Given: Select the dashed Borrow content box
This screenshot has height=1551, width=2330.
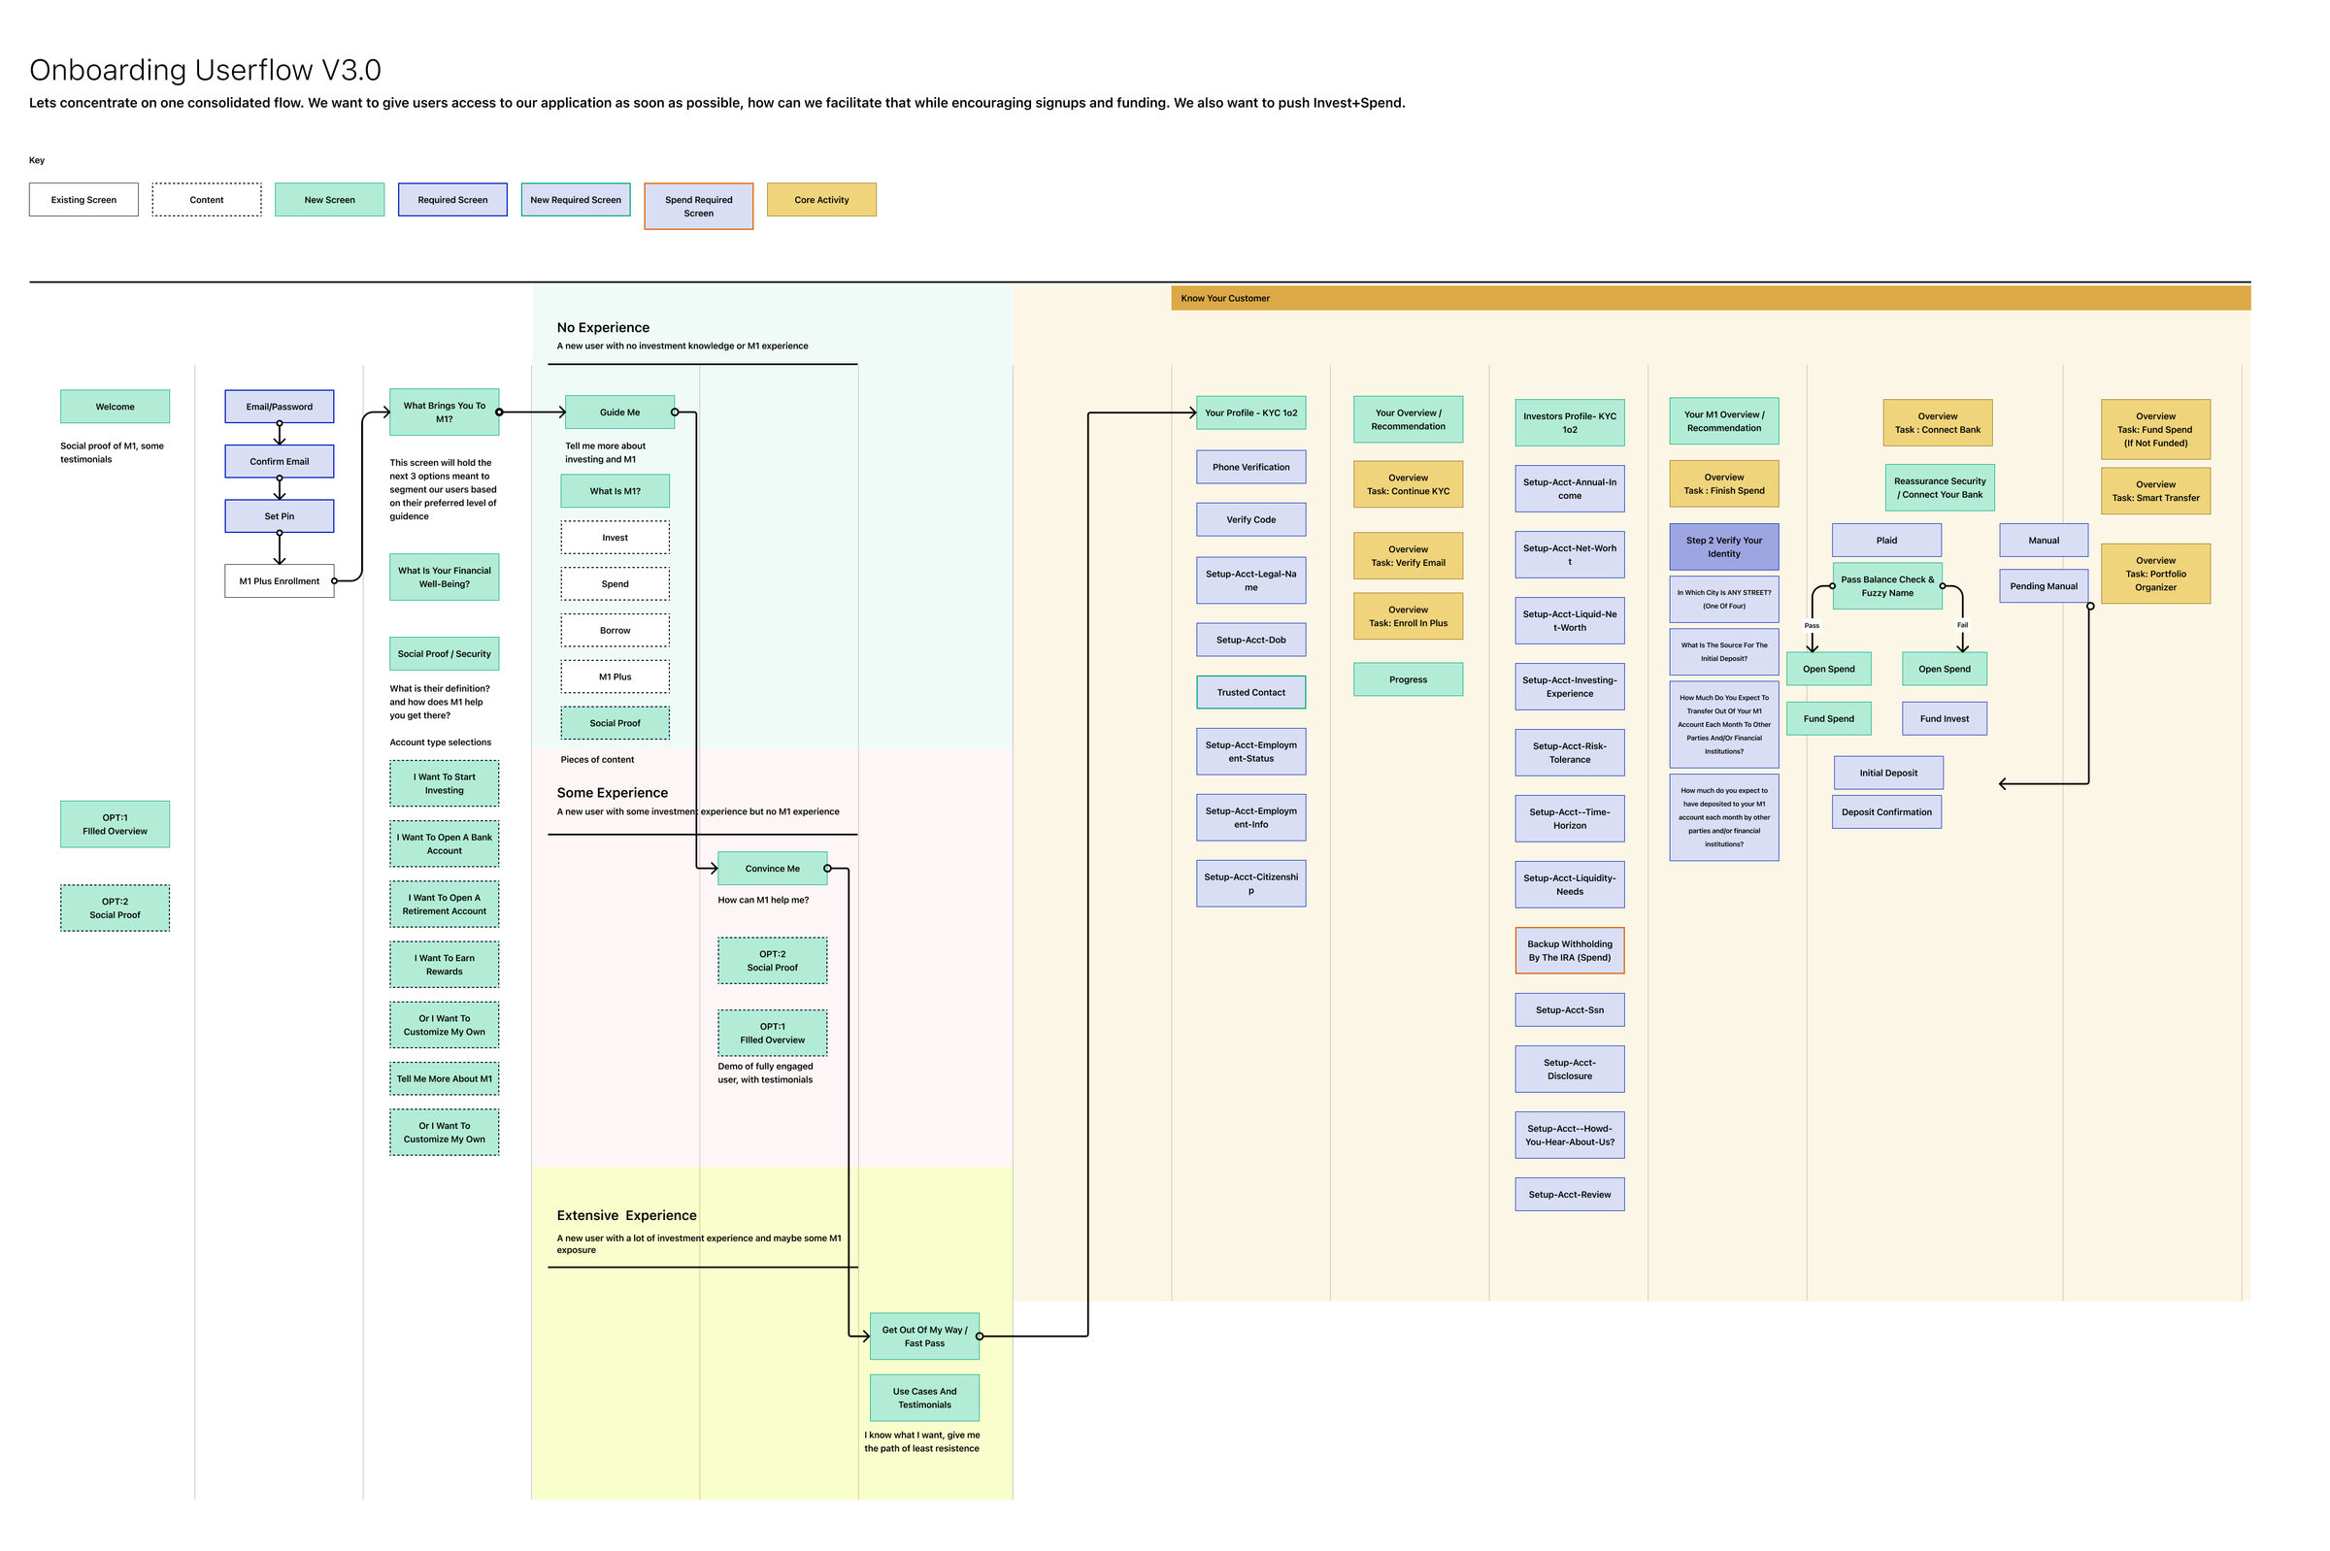Looking at the screenshot, I should point(615,630).
